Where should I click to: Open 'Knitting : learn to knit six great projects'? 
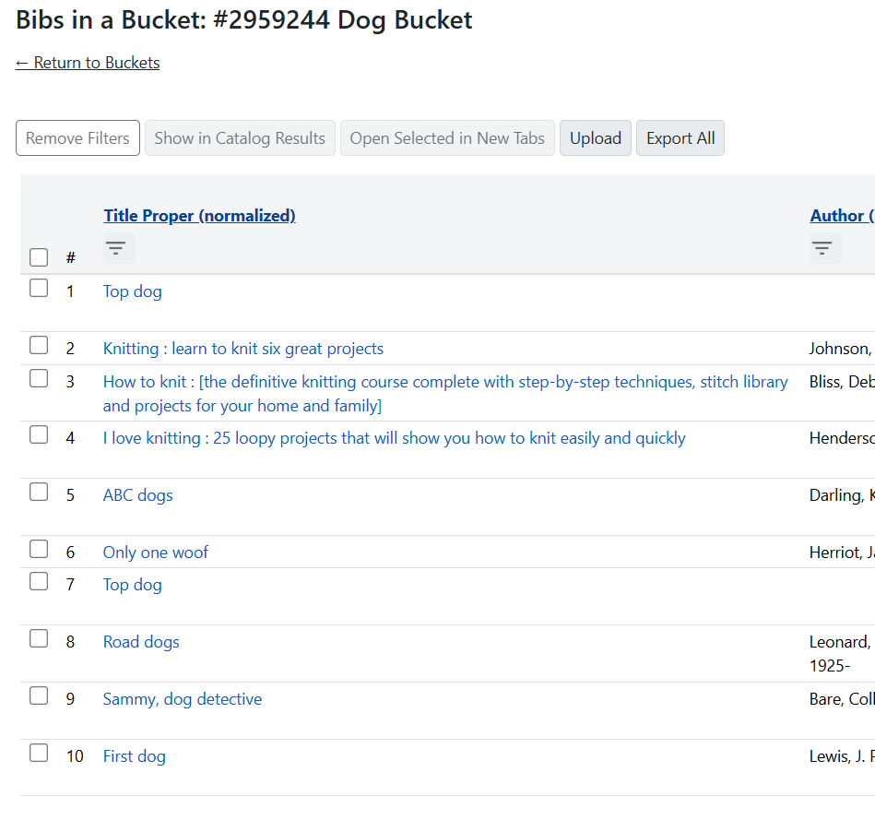[242, 348]
